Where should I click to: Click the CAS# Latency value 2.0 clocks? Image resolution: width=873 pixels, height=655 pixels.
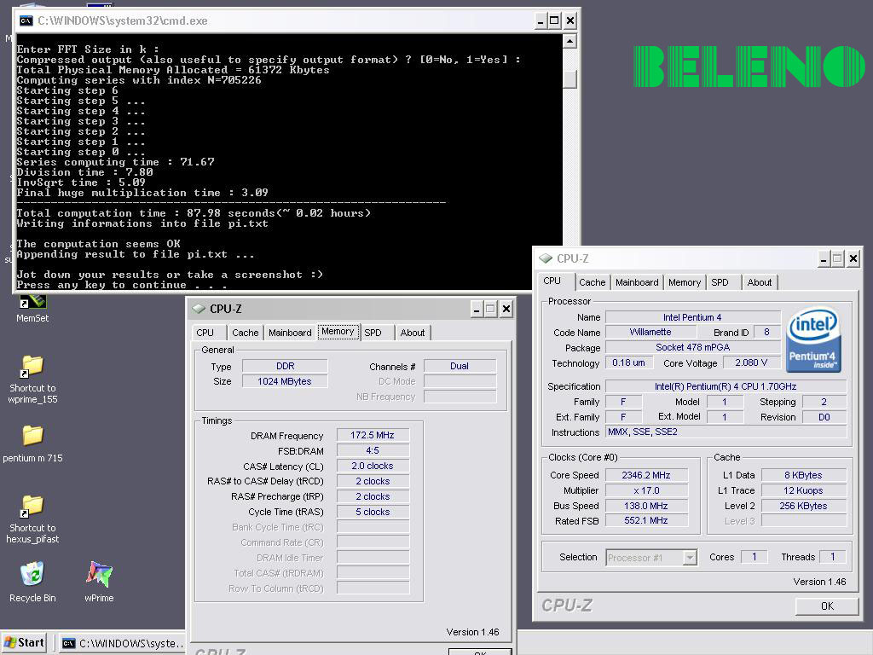[x=373, y=466]
